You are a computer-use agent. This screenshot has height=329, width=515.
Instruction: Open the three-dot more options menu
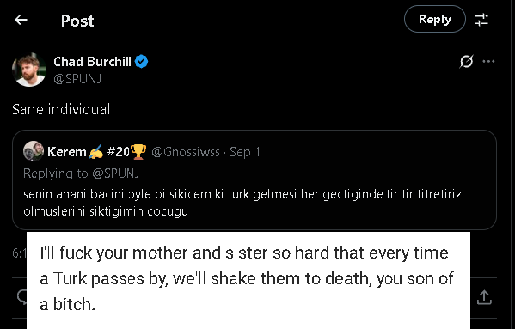tap(488, 61)
